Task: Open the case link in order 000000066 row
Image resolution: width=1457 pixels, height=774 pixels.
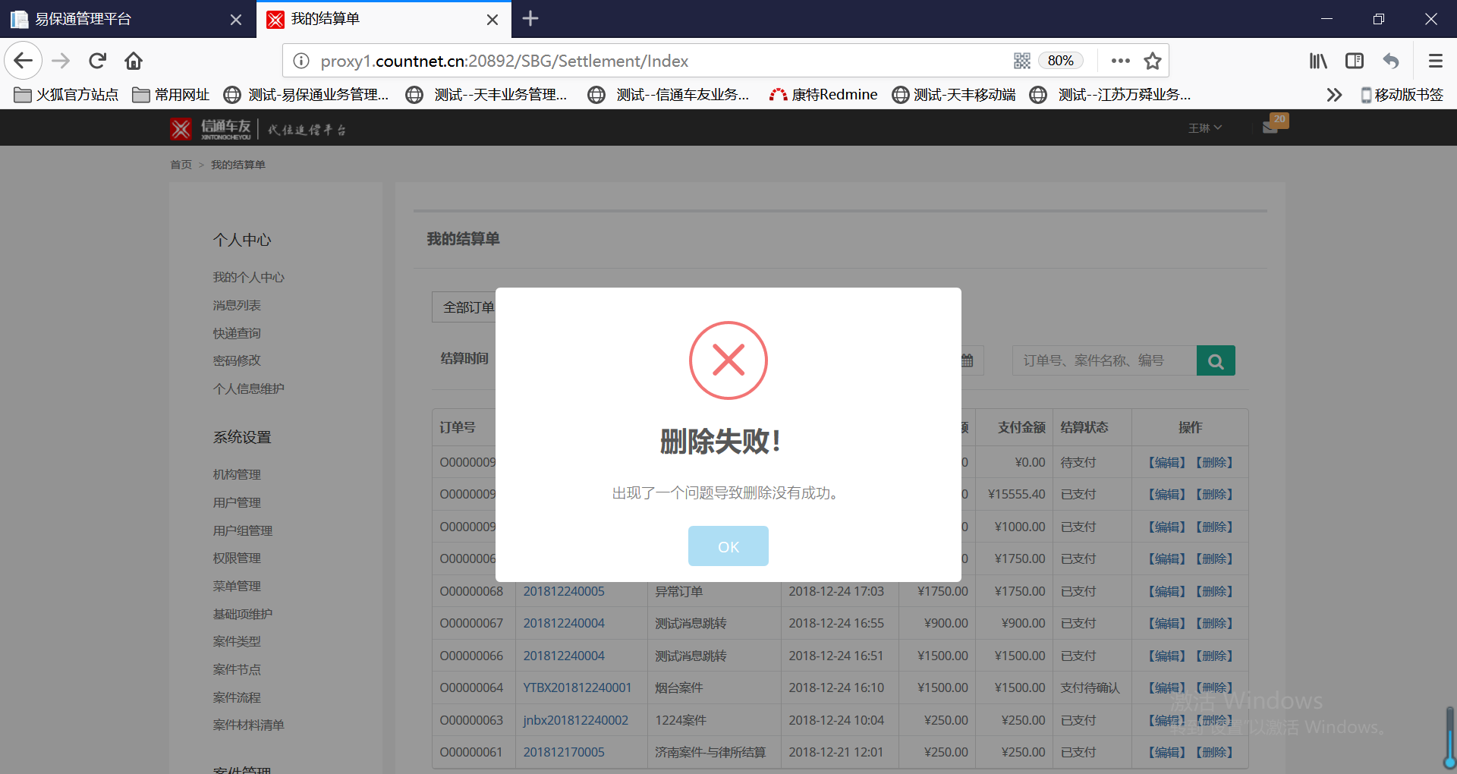Action: [x=564, y=656]
